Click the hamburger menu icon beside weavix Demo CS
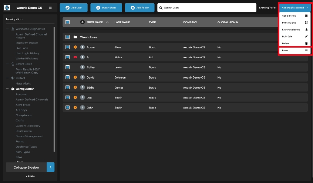Viewport: 313px width, 183px height. point(50,8)
